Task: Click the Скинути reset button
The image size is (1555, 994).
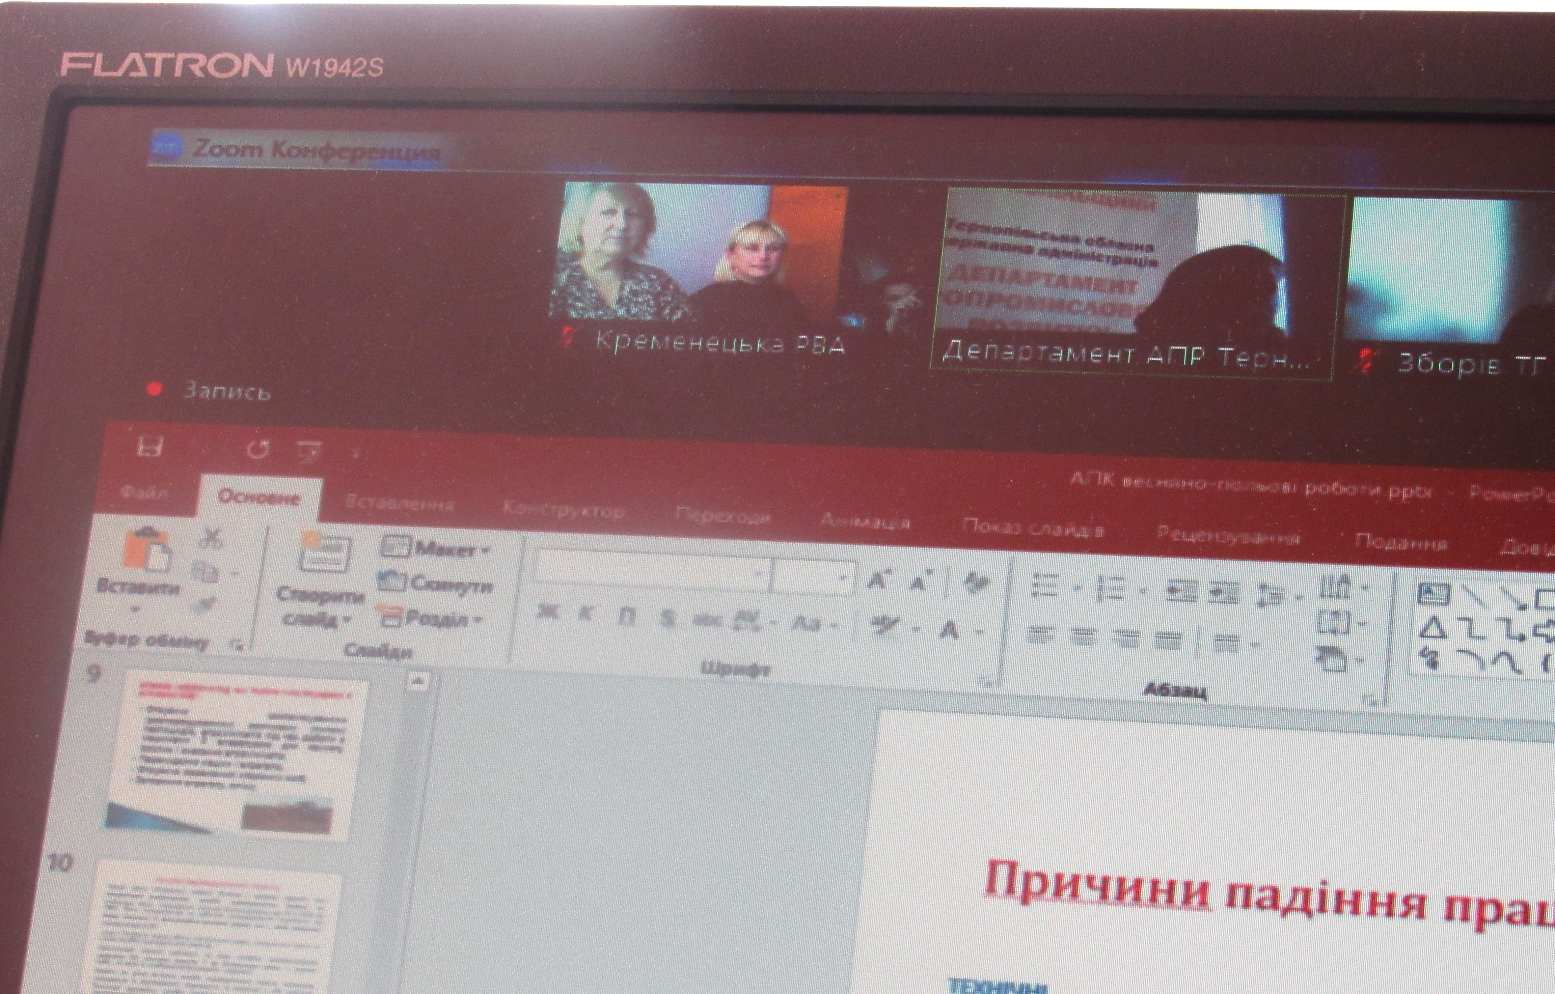Action: pos(435,583)
